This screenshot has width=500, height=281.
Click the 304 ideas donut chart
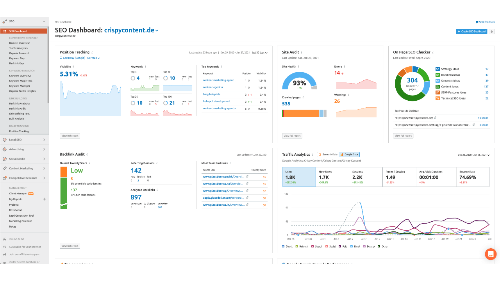tap(412, 84)
